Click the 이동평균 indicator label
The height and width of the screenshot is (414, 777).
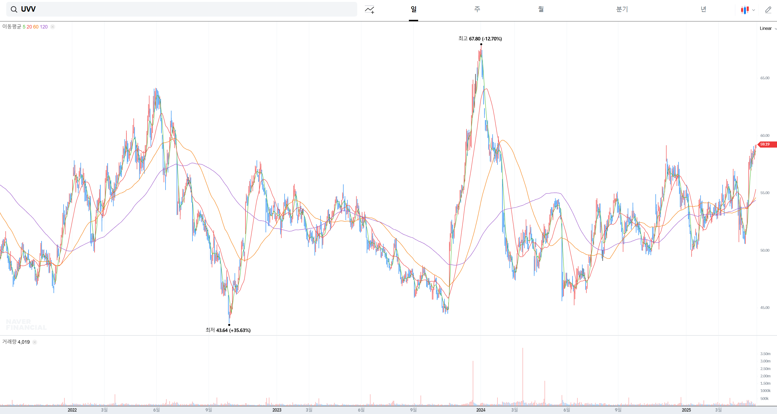[12, 27]
